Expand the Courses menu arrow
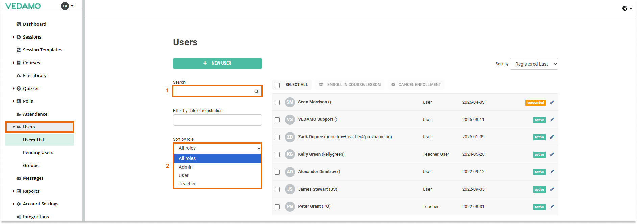This screenshot has width=637, height=224. click(14, 63)
